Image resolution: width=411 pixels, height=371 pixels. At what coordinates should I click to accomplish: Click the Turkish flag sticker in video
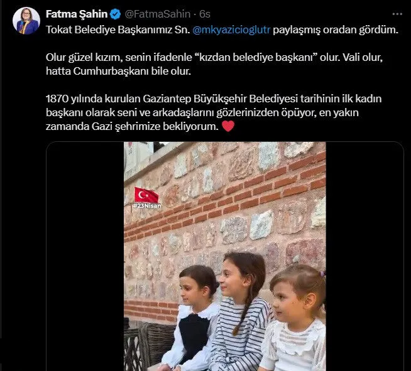(146, 195)
